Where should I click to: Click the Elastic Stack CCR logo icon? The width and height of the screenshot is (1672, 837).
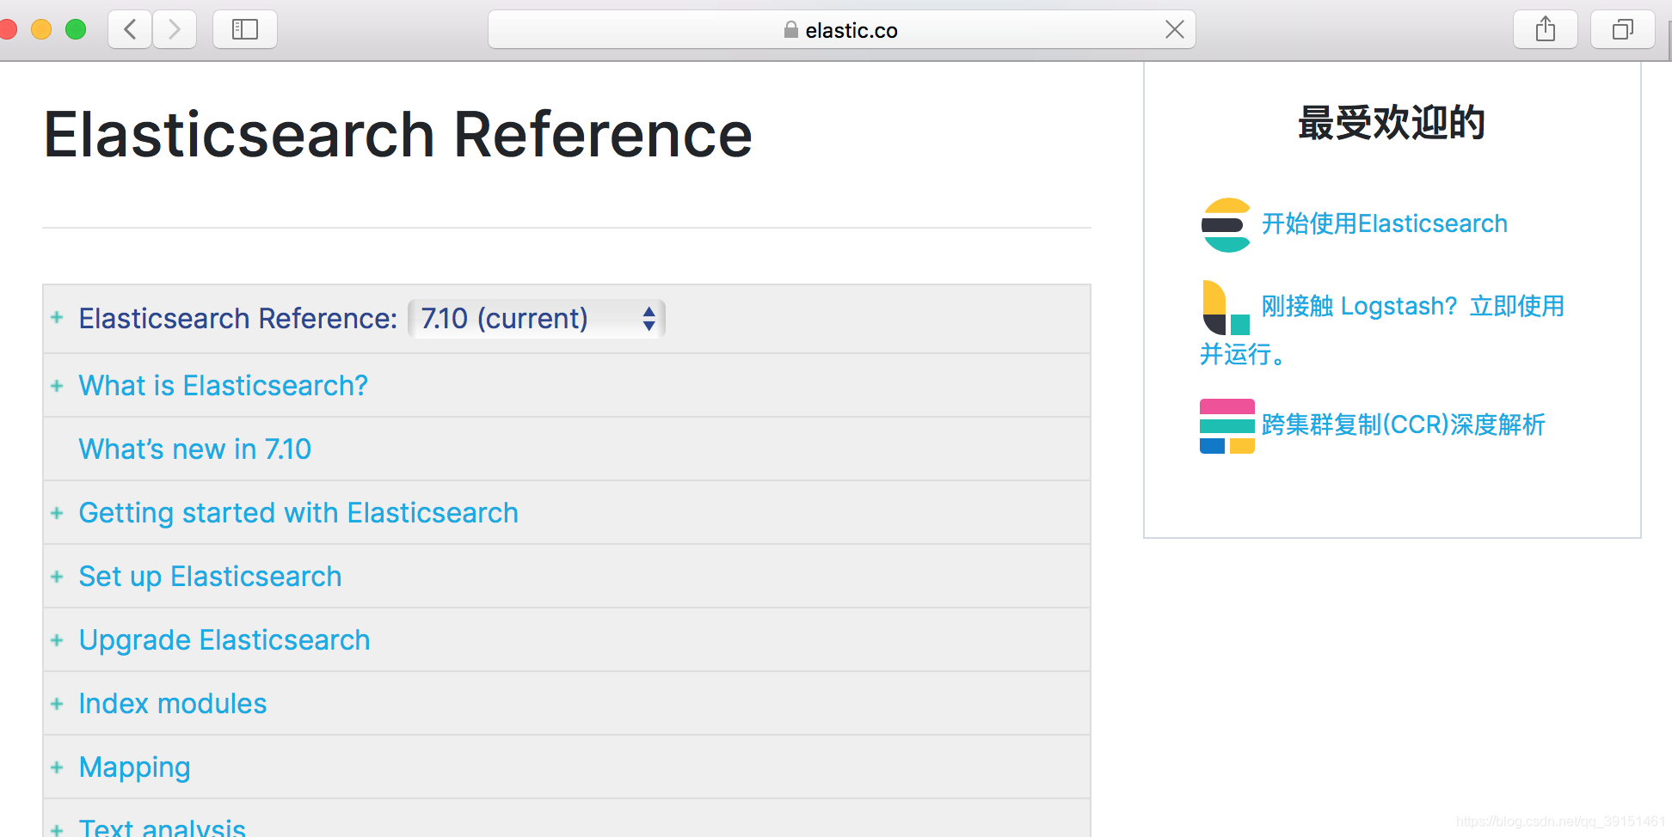[x=1227, y=426]
